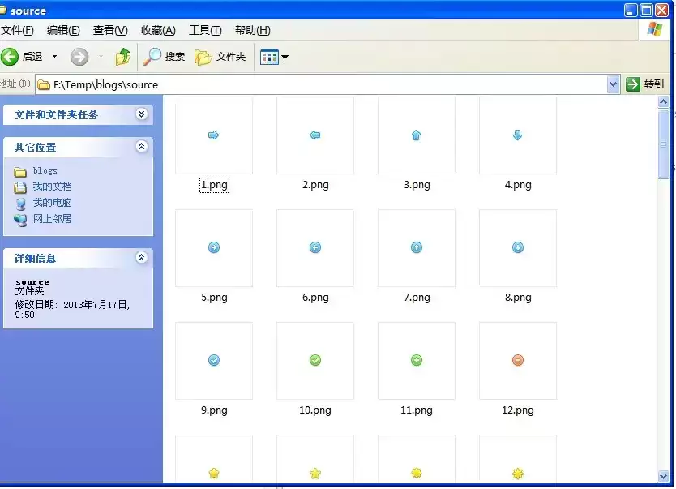Select the down arrow thumbnail 4.png
This screenshot has width=676, height=489.
tap(518, 135)
